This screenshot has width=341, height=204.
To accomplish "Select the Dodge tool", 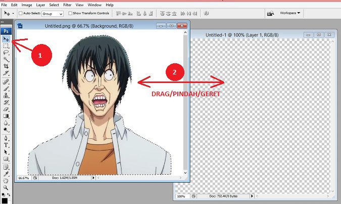I will click(6, 130).
